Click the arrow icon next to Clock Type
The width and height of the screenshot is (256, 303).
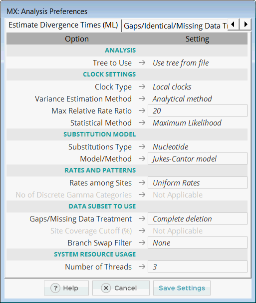[x=142, y=86]
